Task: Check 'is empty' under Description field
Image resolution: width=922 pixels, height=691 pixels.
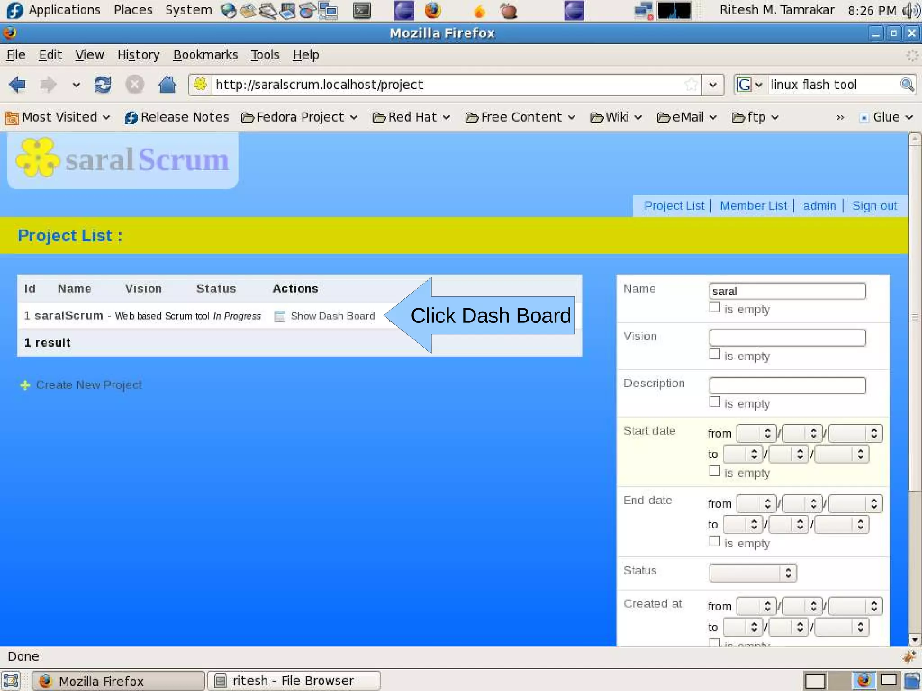Action: point(714,402)
